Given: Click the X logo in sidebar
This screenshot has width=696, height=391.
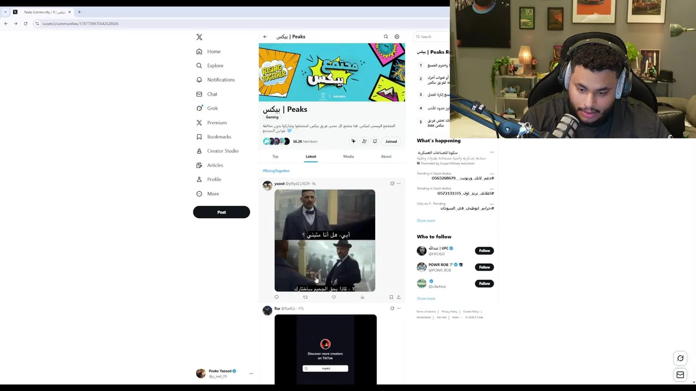Looking at the screenshot, I should click(x=199, y=37).
